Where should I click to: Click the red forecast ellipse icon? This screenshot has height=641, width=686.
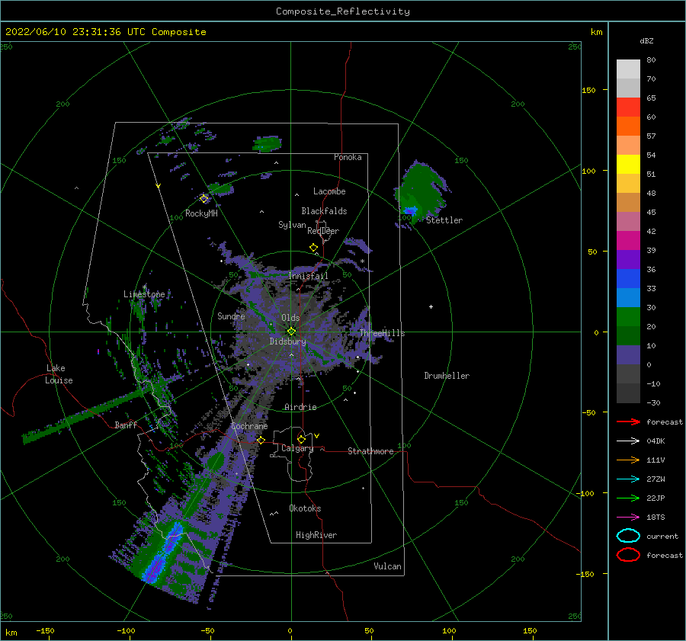[628, 555]
